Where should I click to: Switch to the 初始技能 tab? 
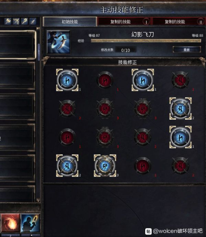click(70, 22)
